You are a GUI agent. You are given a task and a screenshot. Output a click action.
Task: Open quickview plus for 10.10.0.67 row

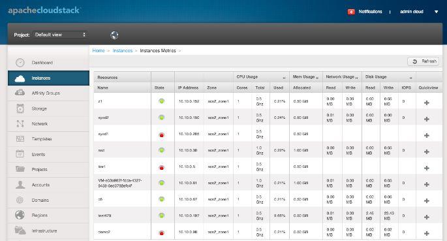pyautogui.click(x=427, y=201)
